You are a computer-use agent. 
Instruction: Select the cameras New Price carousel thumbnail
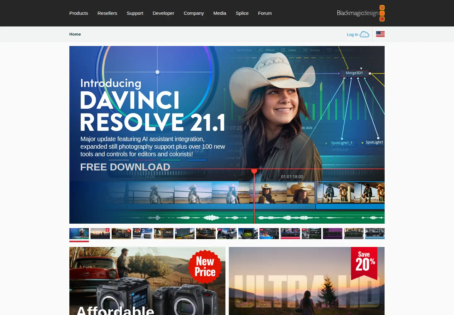point(121,233)
